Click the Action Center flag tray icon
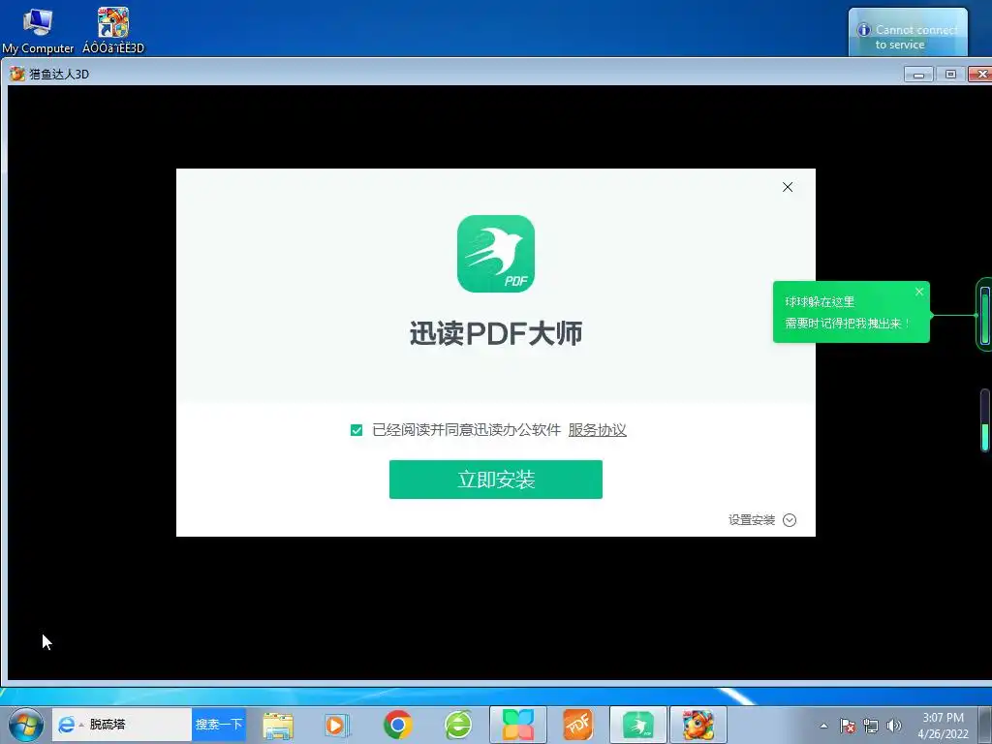 click(847, 726)
